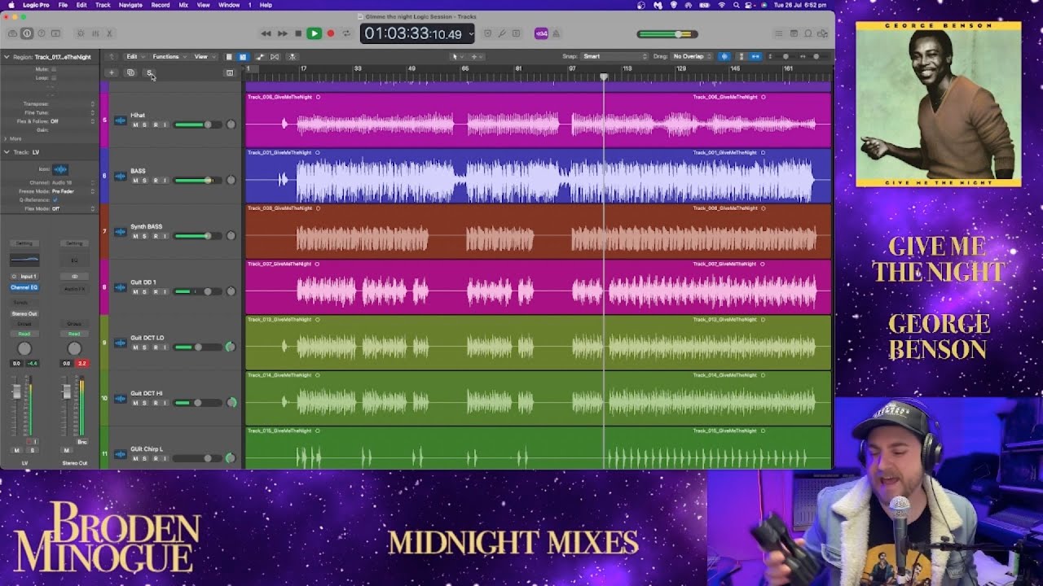Solo the Guit DCT HI track
The image size is (1043, 586).
(x=145, y=403)
